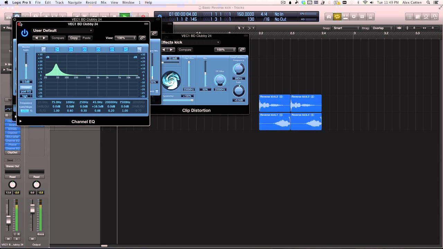Open the Navigate menu
This screenshot has height=249, width=443.
point(74,2)
